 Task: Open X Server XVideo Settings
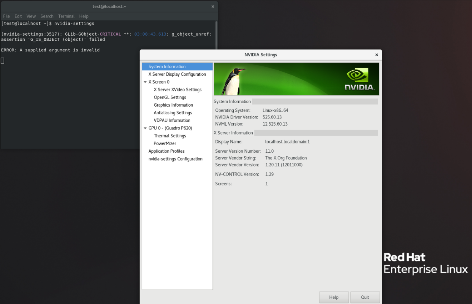click(x=178, y=90)
